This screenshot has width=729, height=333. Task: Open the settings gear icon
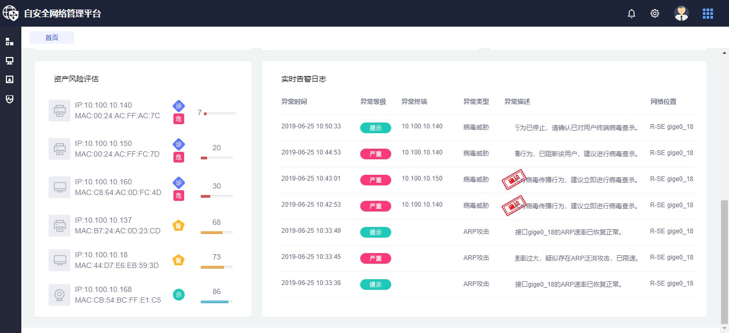[x=655, y=14]
